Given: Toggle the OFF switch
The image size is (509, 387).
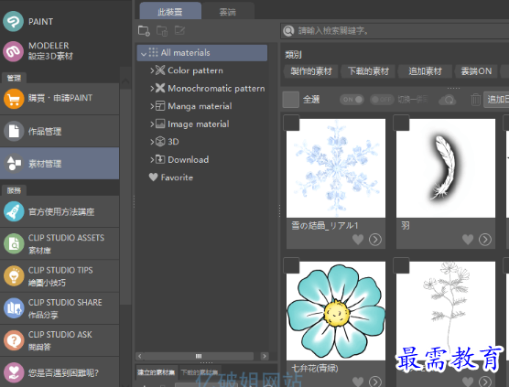Looking at the screenshot, I should tap(382, 100).
